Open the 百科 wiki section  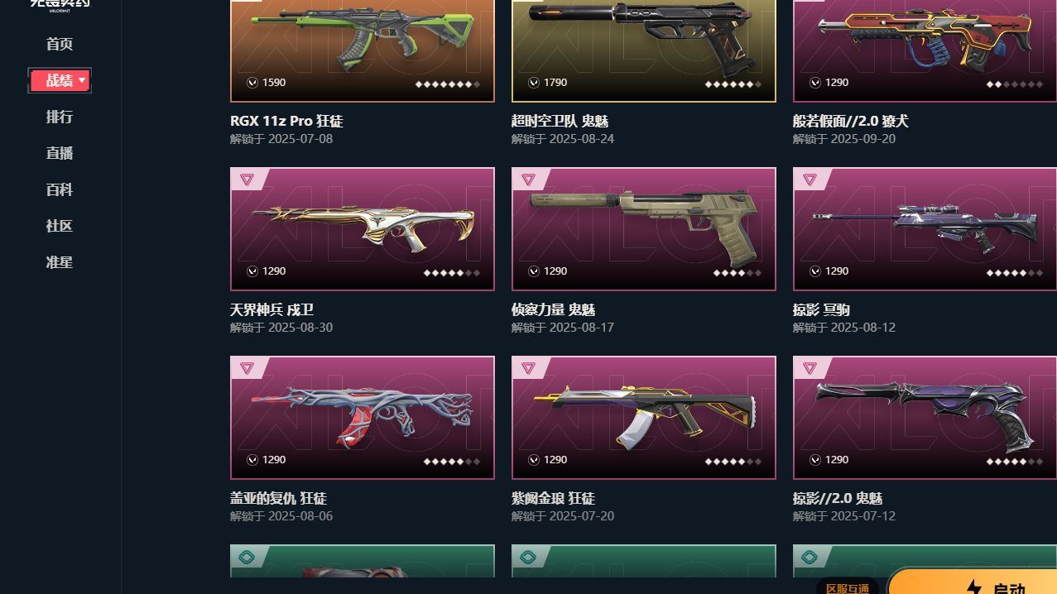click(x=60, y=189)
